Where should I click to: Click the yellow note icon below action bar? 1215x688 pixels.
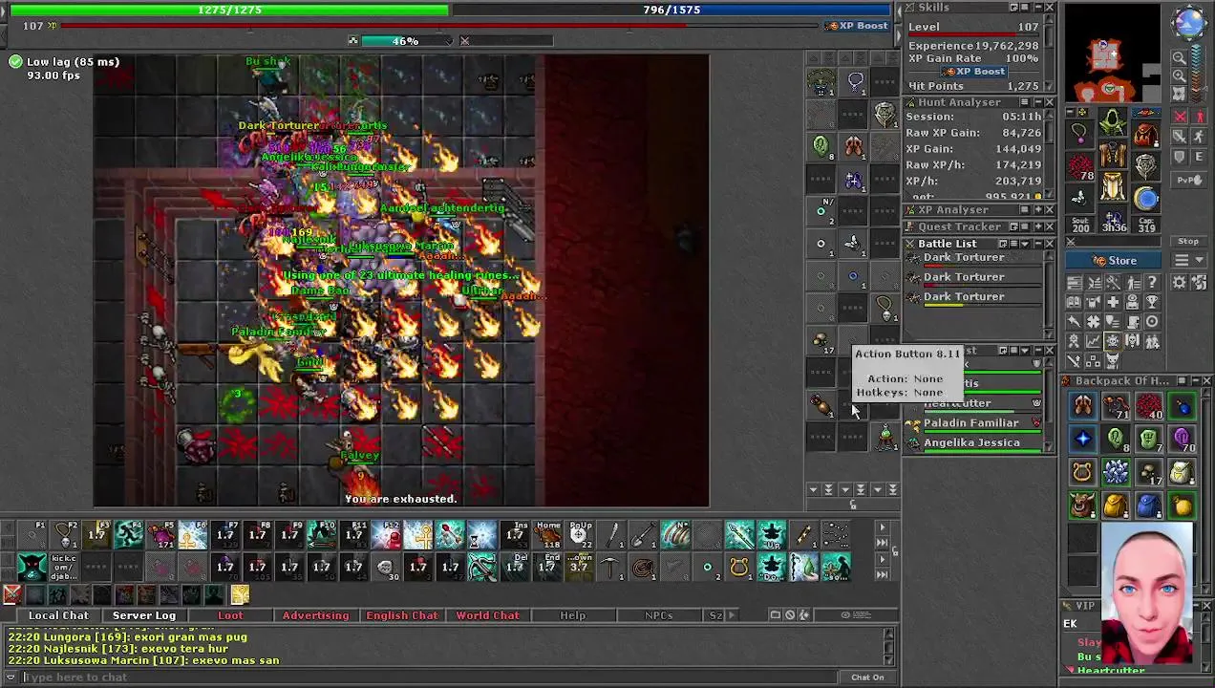click(x=239, y=595)
